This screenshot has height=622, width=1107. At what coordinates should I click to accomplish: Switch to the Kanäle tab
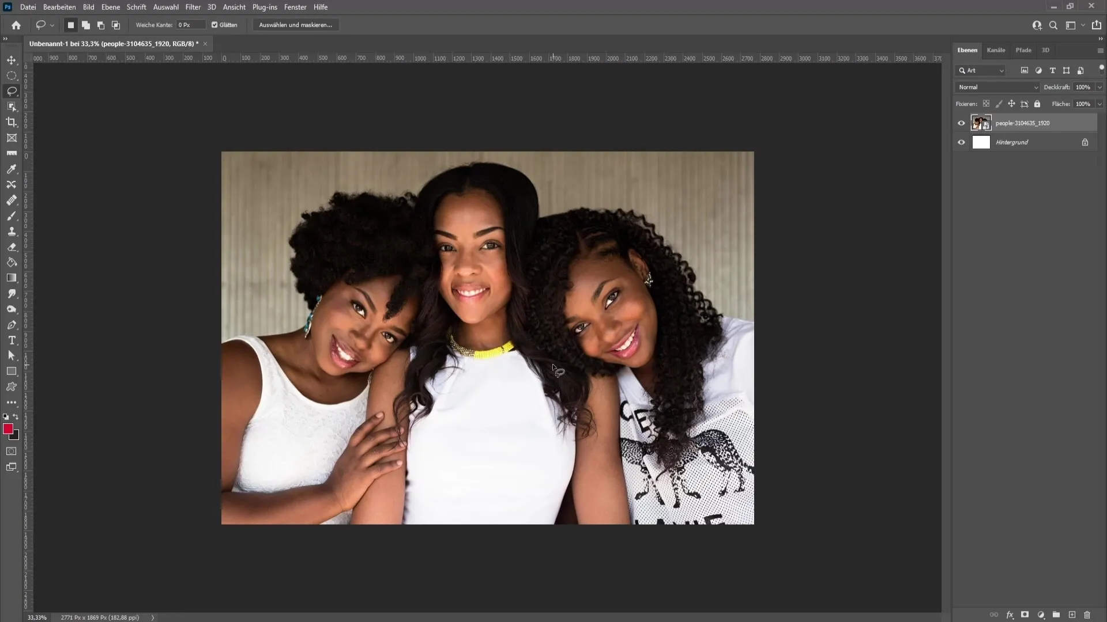(x=996, y=50)
